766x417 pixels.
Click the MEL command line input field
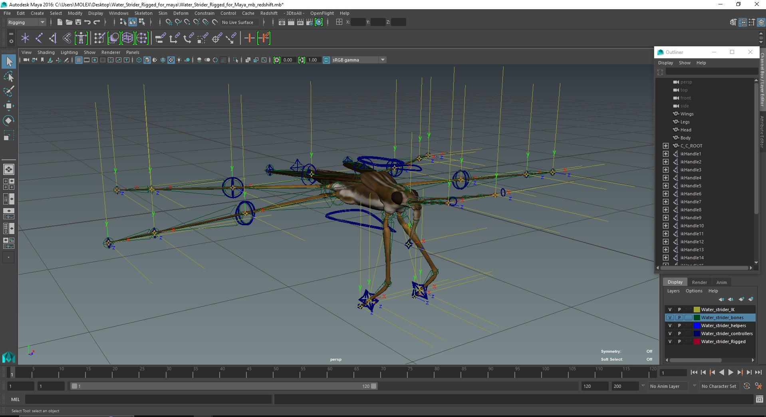point(148,399)
